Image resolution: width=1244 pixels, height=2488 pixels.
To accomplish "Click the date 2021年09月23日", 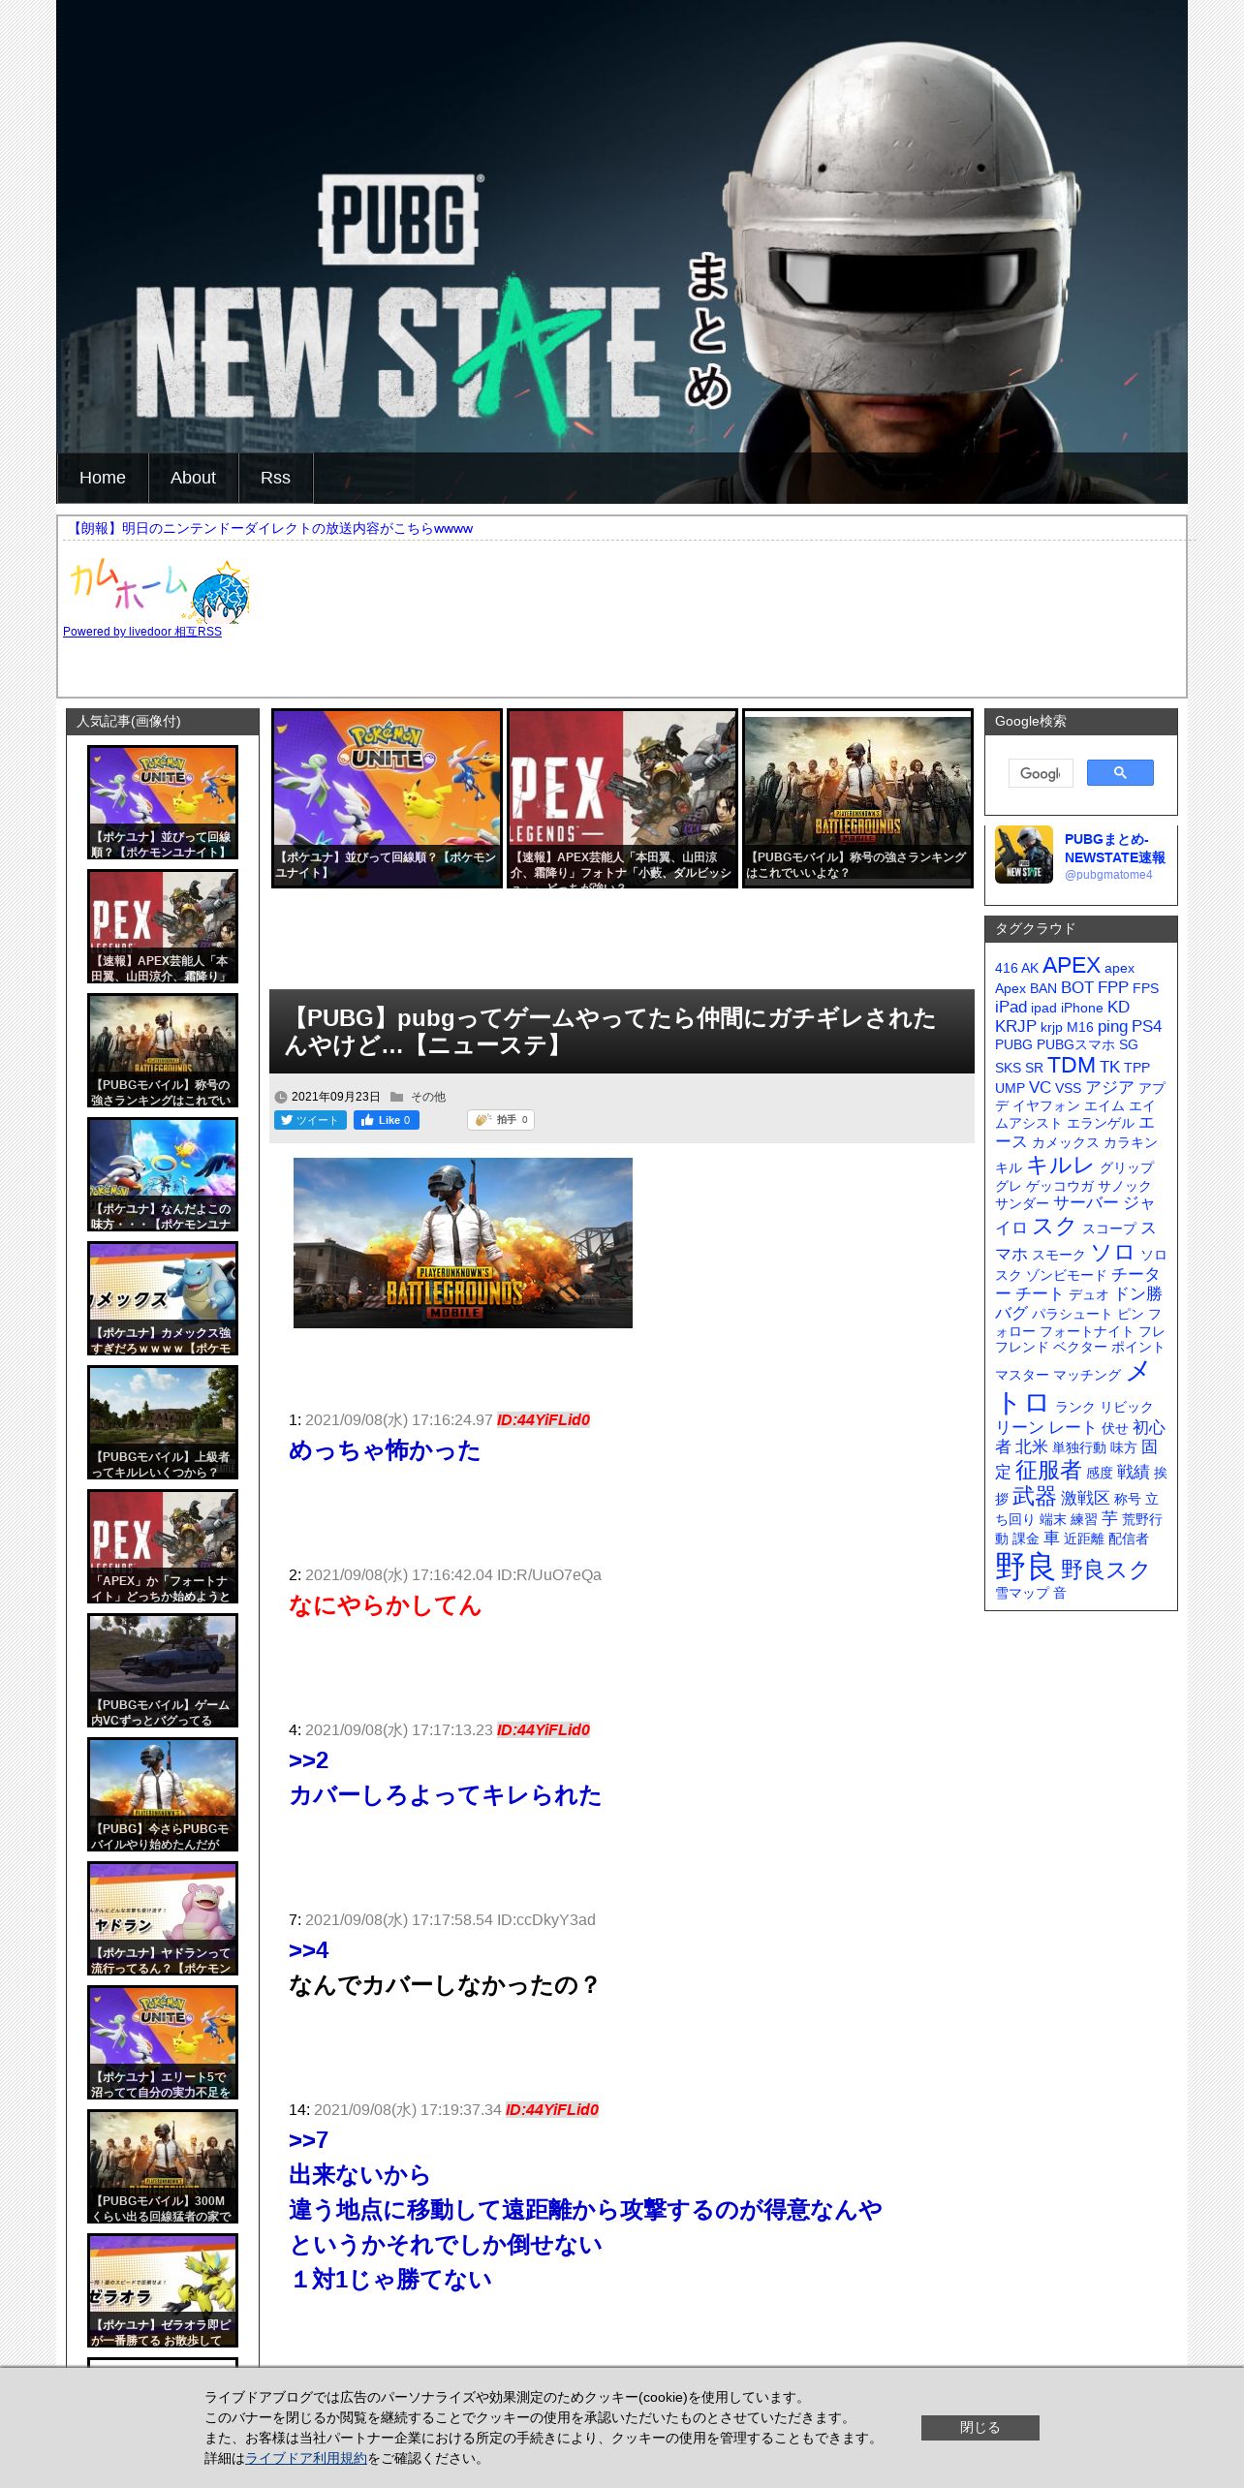I will point(336,1097).
